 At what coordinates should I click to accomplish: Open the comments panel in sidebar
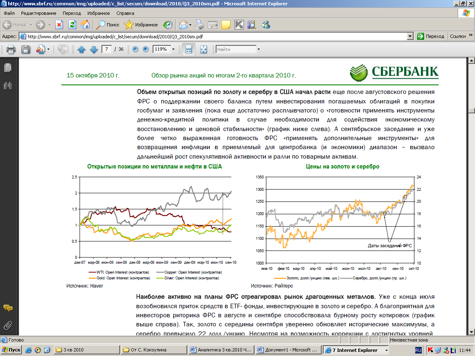point(7,308)
